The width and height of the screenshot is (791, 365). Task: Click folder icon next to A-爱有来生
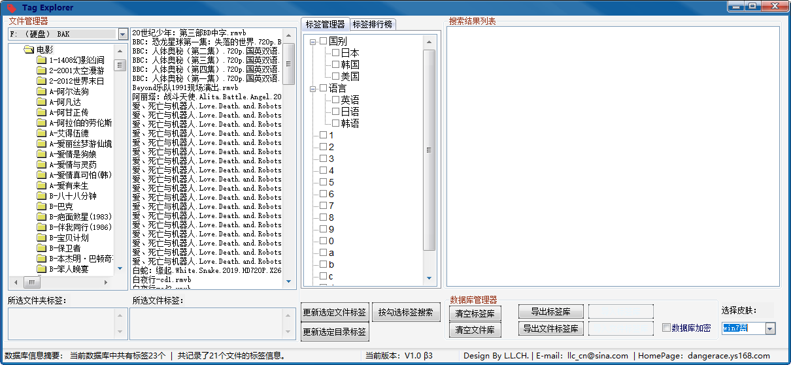41,185
